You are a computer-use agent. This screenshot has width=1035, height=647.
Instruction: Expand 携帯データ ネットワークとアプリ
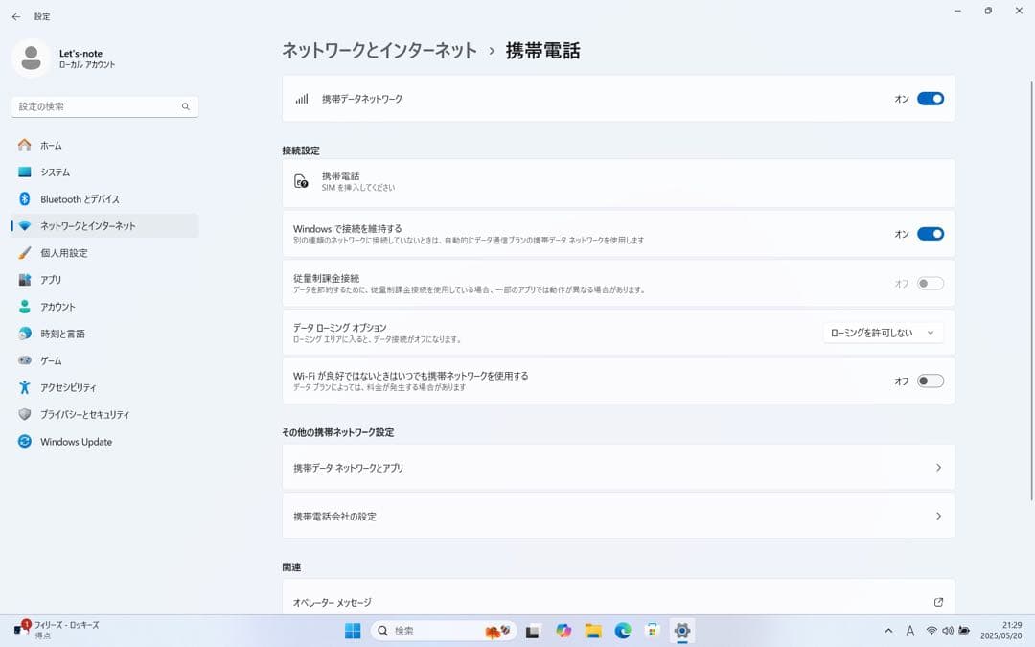click(617, 467)
